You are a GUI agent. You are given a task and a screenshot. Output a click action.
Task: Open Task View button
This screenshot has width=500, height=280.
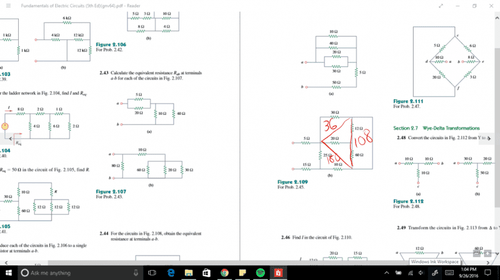point(152,273)
